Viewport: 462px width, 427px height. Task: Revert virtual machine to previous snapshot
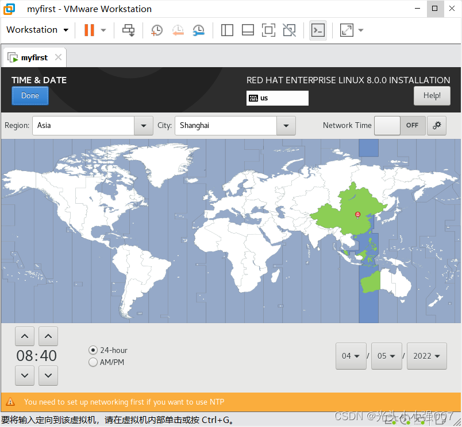[178, 30]
